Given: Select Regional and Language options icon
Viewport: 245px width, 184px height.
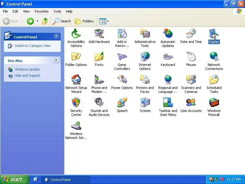Looking at the screenshot, I should [x=168, y=79].
